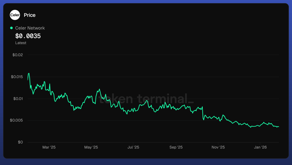Click the 'Celer Network' legend label
The image size is (292, 165).
(x=30, y=28)
